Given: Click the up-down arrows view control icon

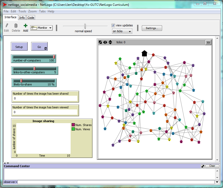Looking at the screenshot, I should (x=110, y=42).
